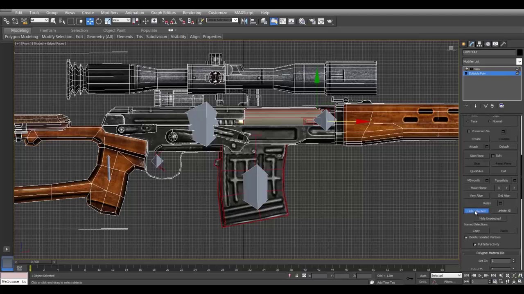Activate the Unlink Selection tool
The width and height of the screenshot is (524, 294).
point(15,21)
